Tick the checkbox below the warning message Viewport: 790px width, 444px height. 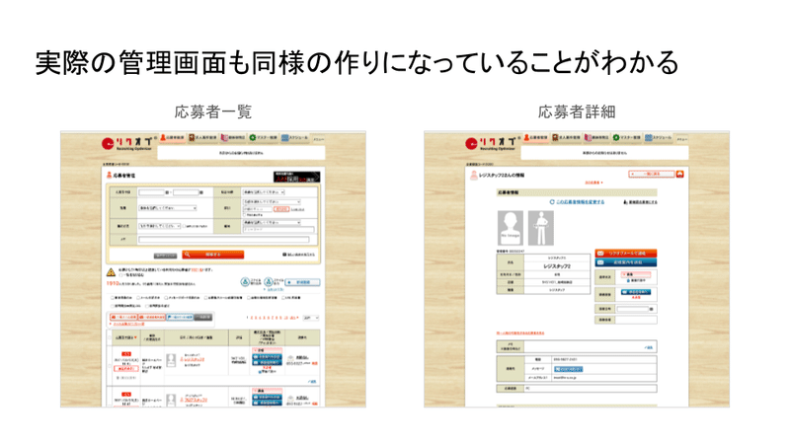[120, 276]
